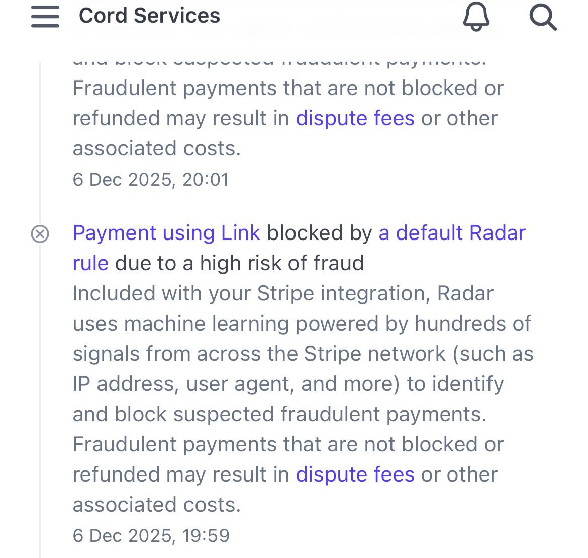The width and height of the screenshot is (588, 558).
Task: Open dispute fees link above 19:59 timestamp
Action: [355, 474]
